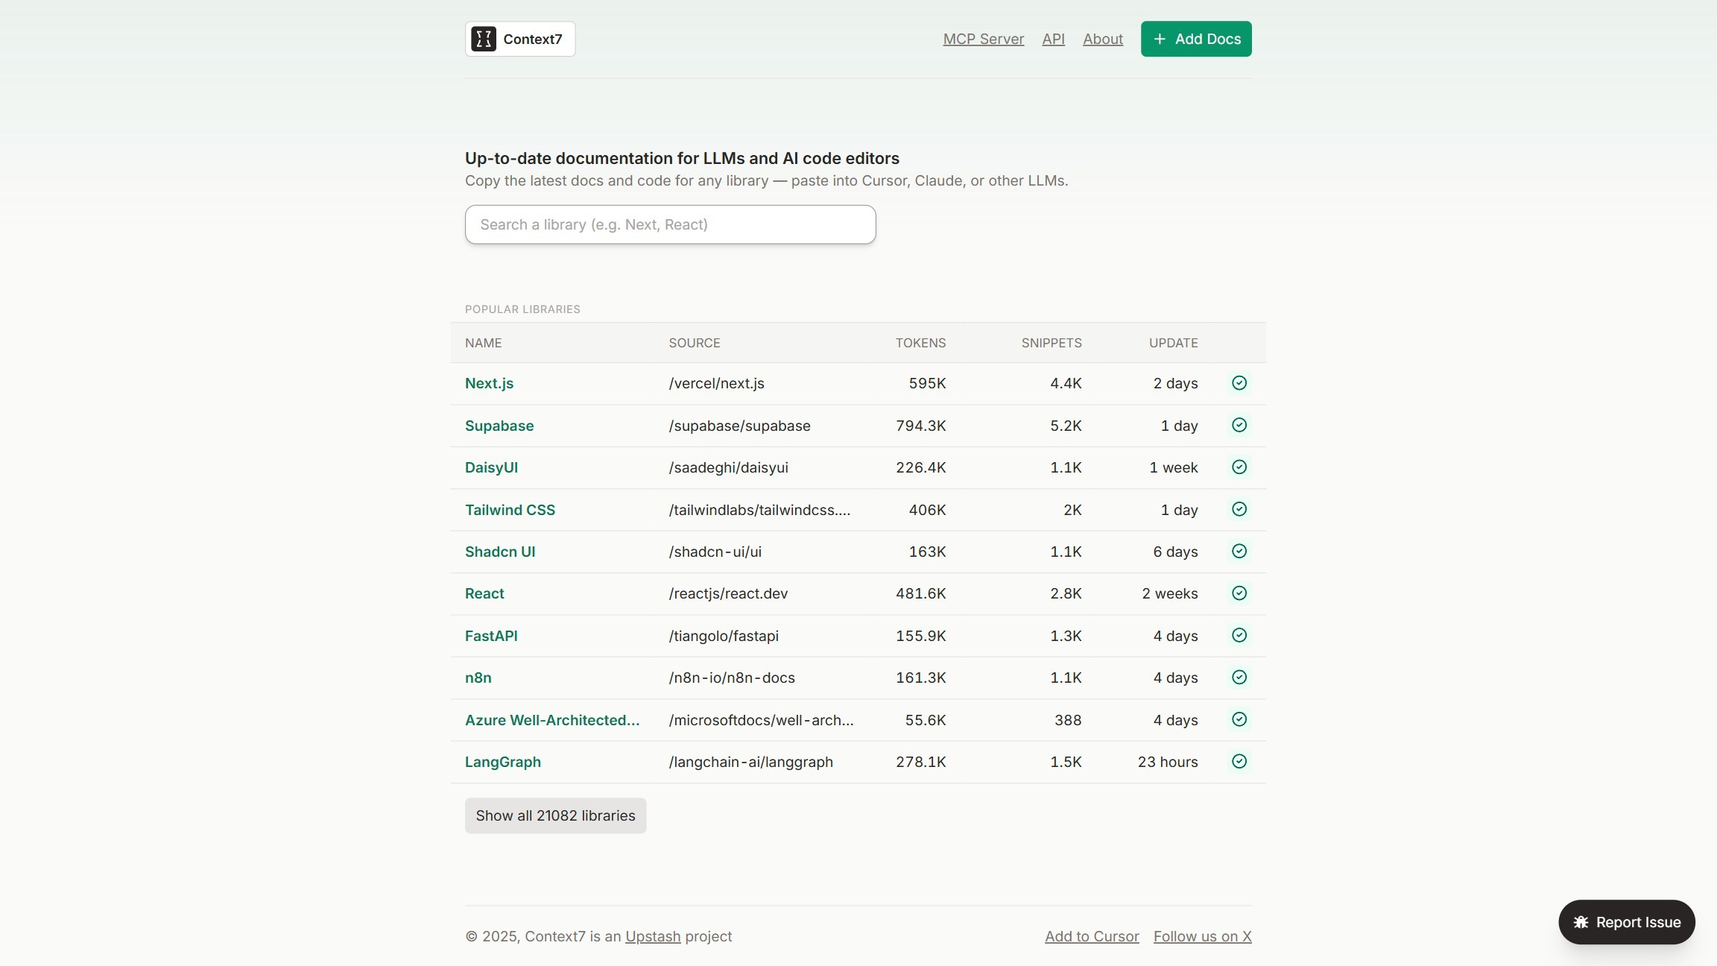Click the check status icon for Supabase
The image size is (1717, 966).
pyautogui.click(x=1239, y=425)
